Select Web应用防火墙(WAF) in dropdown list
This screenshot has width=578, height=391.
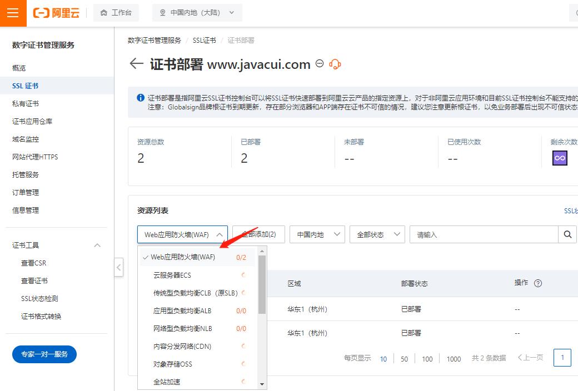click(x=197, y=257)
